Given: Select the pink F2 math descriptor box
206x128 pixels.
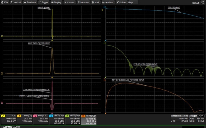Looking at the screenshot, I should (x=41, y=119).
